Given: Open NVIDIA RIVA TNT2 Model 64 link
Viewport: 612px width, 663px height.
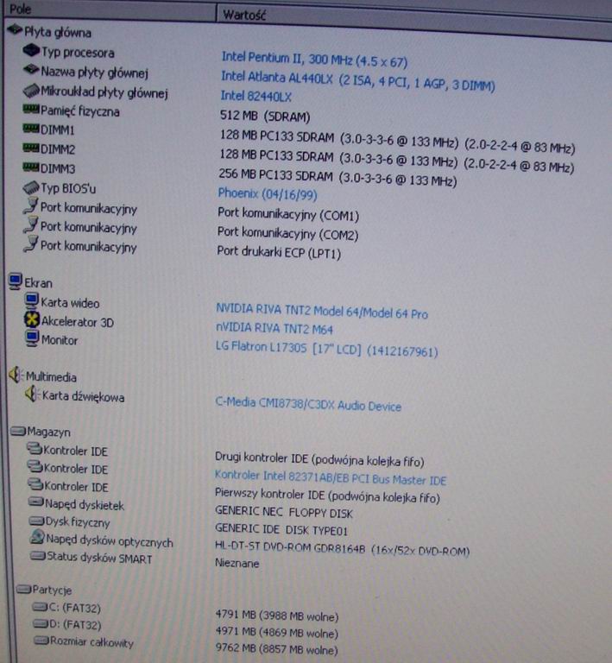Looking at the screenshot, I should 322,311.
